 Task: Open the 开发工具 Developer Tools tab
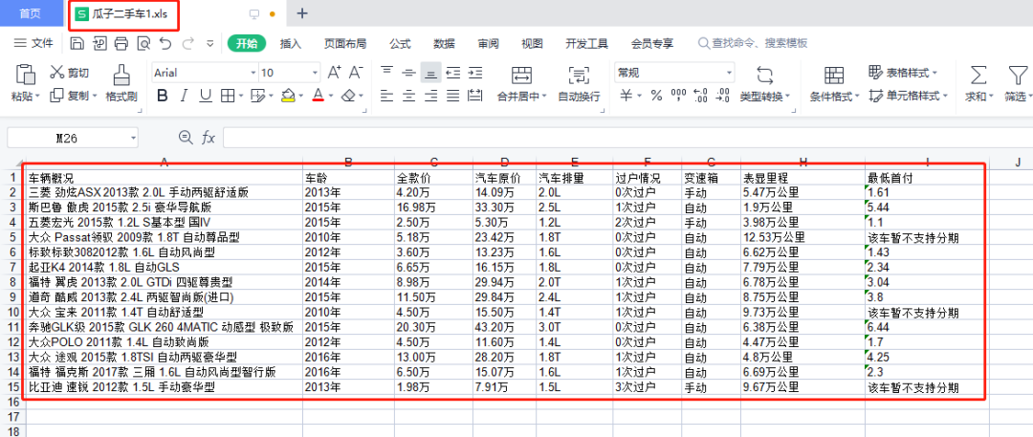click(587, 43)
